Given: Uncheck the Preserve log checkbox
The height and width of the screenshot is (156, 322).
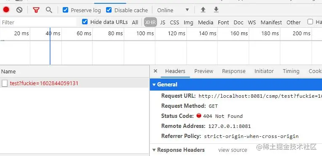Looking at the screenshot, I should coord(65,10).
